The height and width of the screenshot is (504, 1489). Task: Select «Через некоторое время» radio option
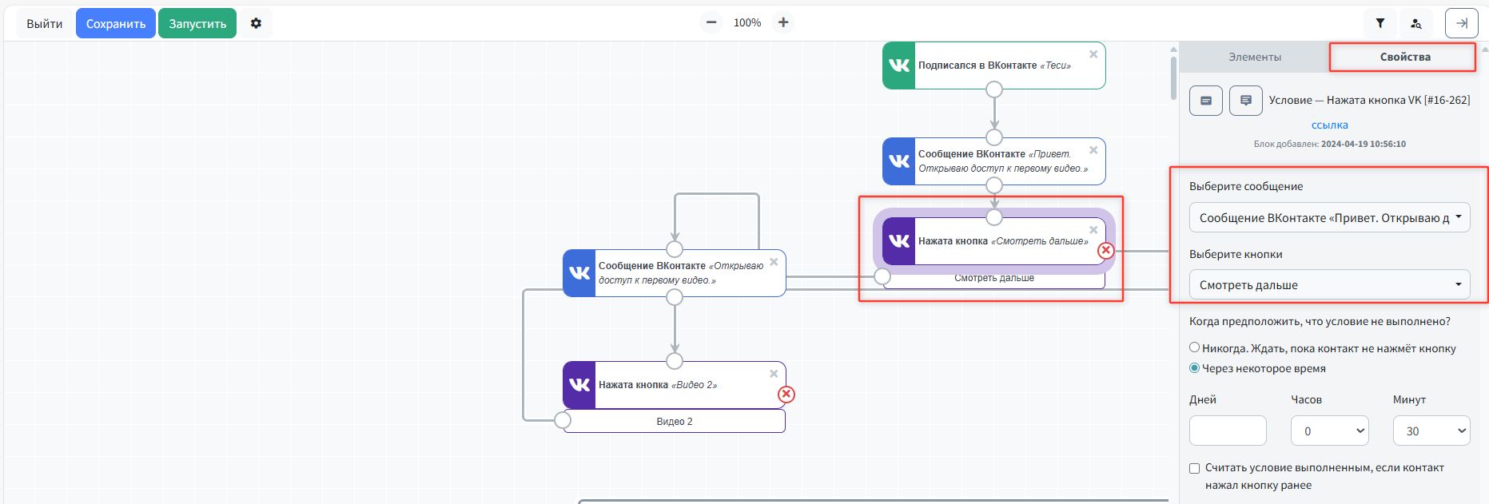click(1194, 368)
